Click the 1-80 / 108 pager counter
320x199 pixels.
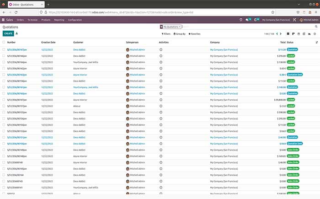click(269, 34)
